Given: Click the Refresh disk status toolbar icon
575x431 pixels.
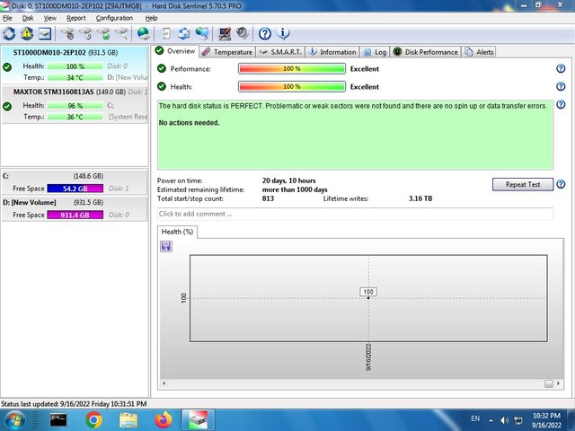Looking at the screenshot, I should pyautogui.click(x=10, y=33).
